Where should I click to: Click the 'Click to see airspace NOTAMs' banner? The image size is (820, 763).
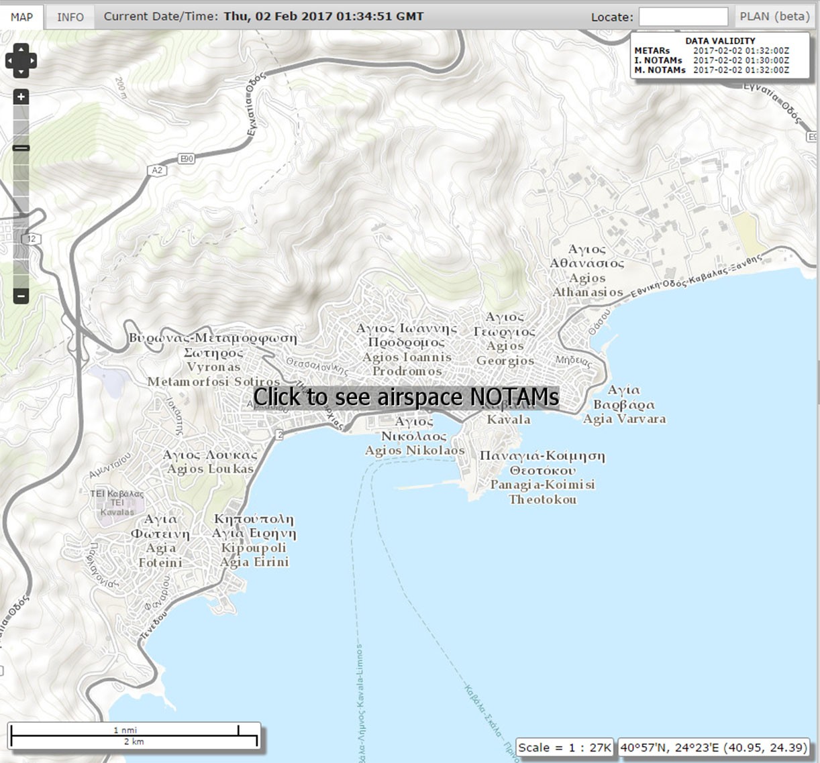pyautogui.click(x=406, y=397)
